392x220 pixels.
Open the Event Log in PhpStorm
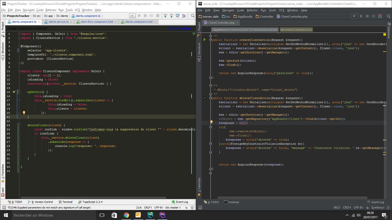tap(375, 202)
